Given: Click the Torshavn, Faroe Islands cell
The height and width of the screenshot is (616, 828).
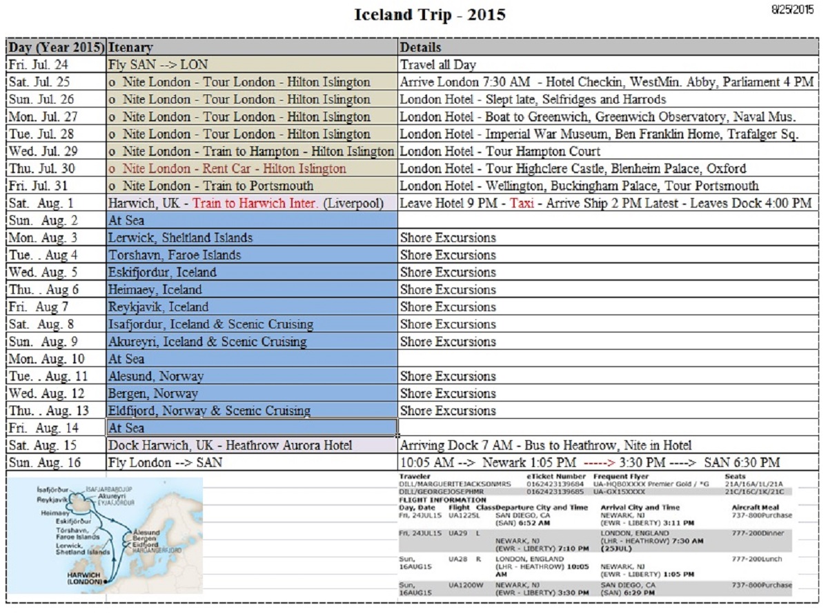Looking at the screenshot, I should [x=252, y=255].
